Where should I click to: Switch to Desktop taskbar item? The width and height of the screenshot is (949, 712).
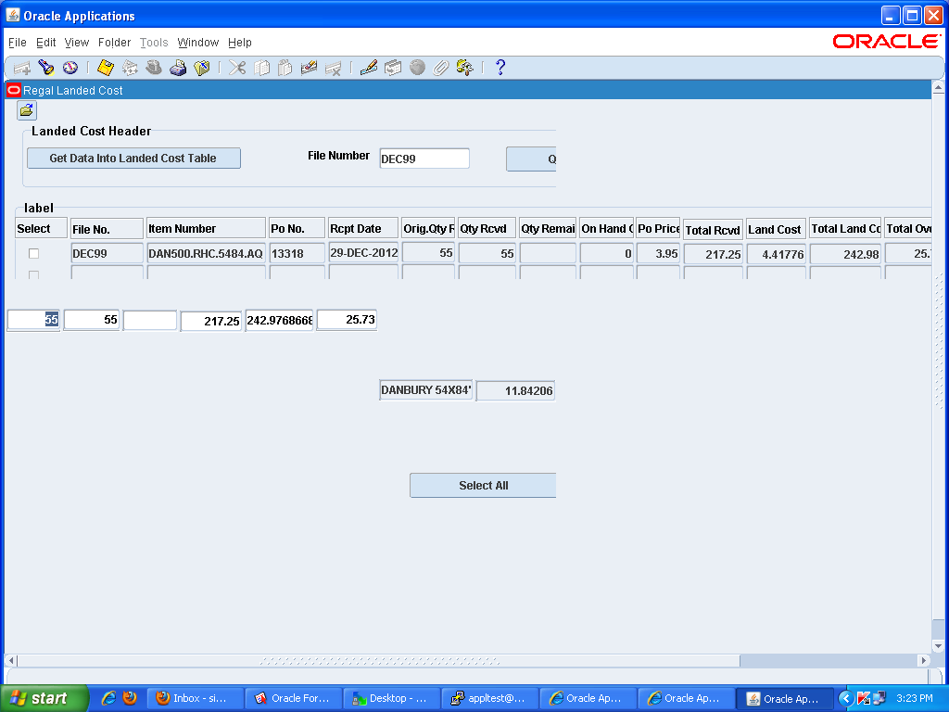click(x=392, y=698)
